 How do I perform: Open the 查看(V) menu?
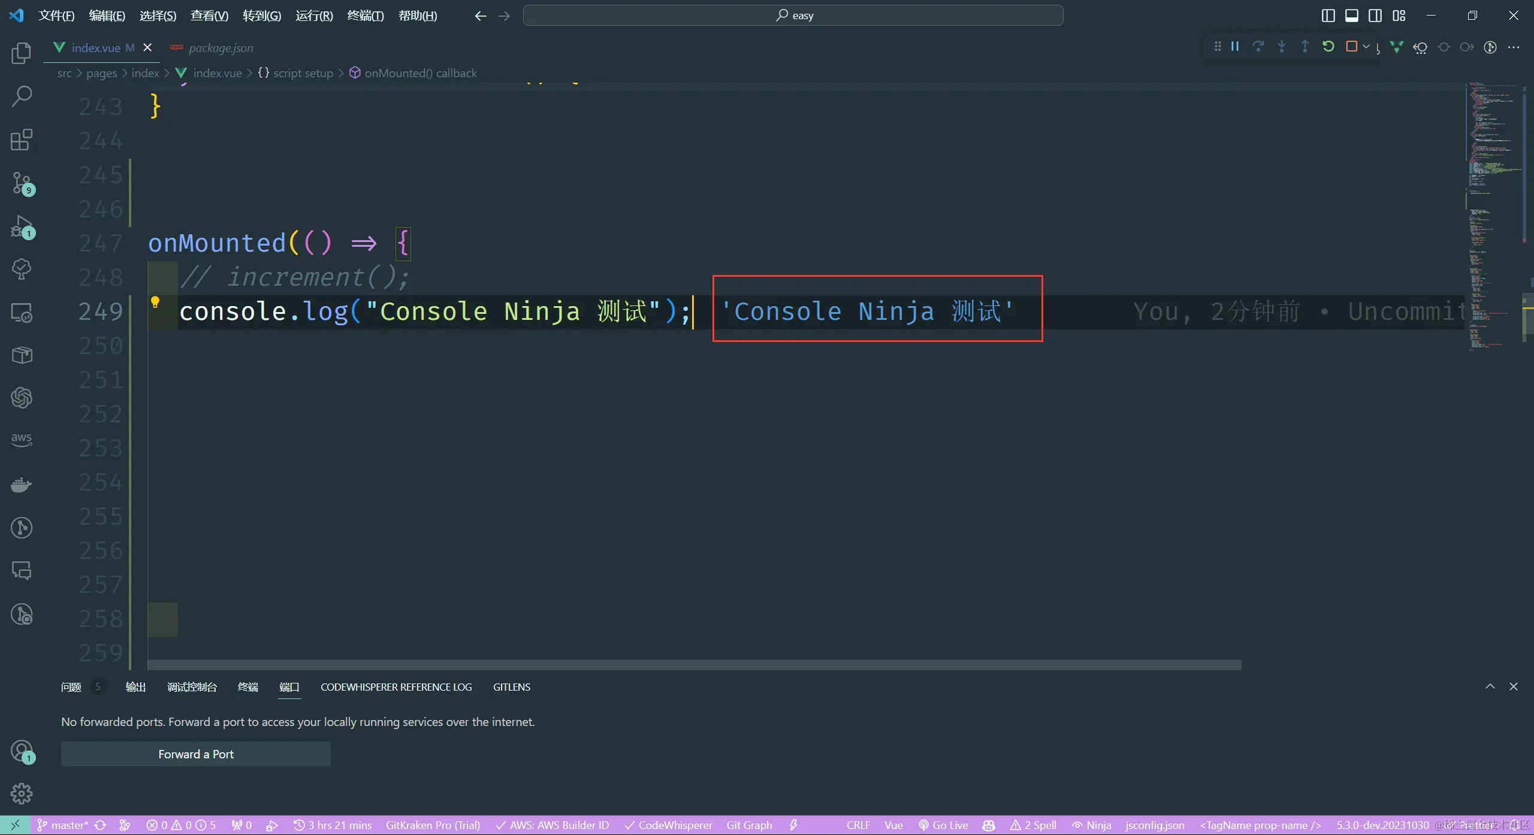pyautogui.click(x=209, y=16)
